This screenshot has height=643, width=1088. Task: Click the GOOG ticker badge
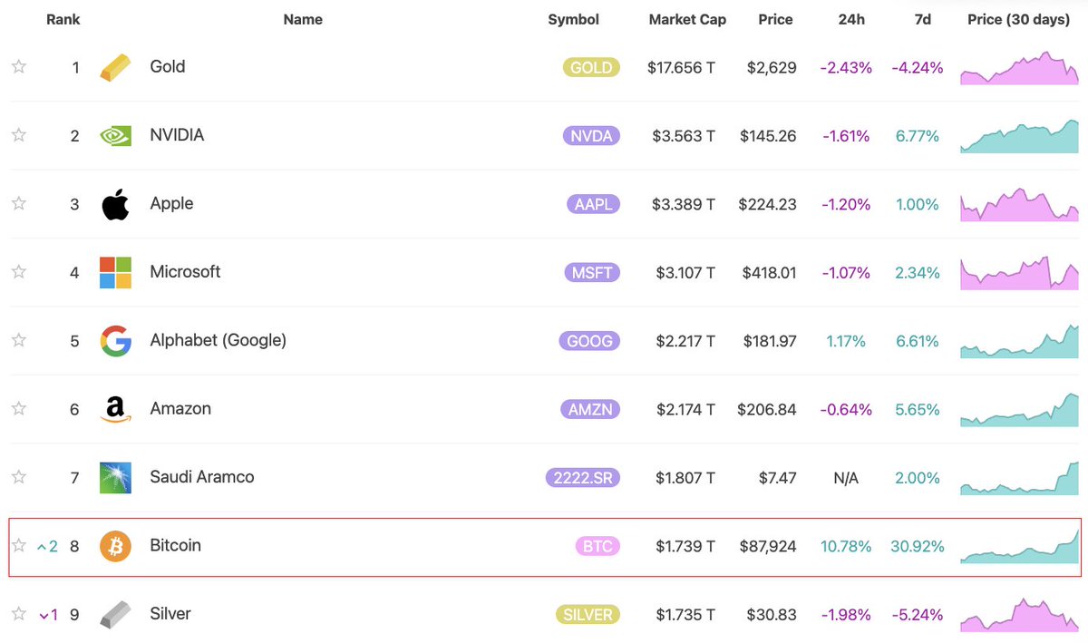tap(589, 341)
